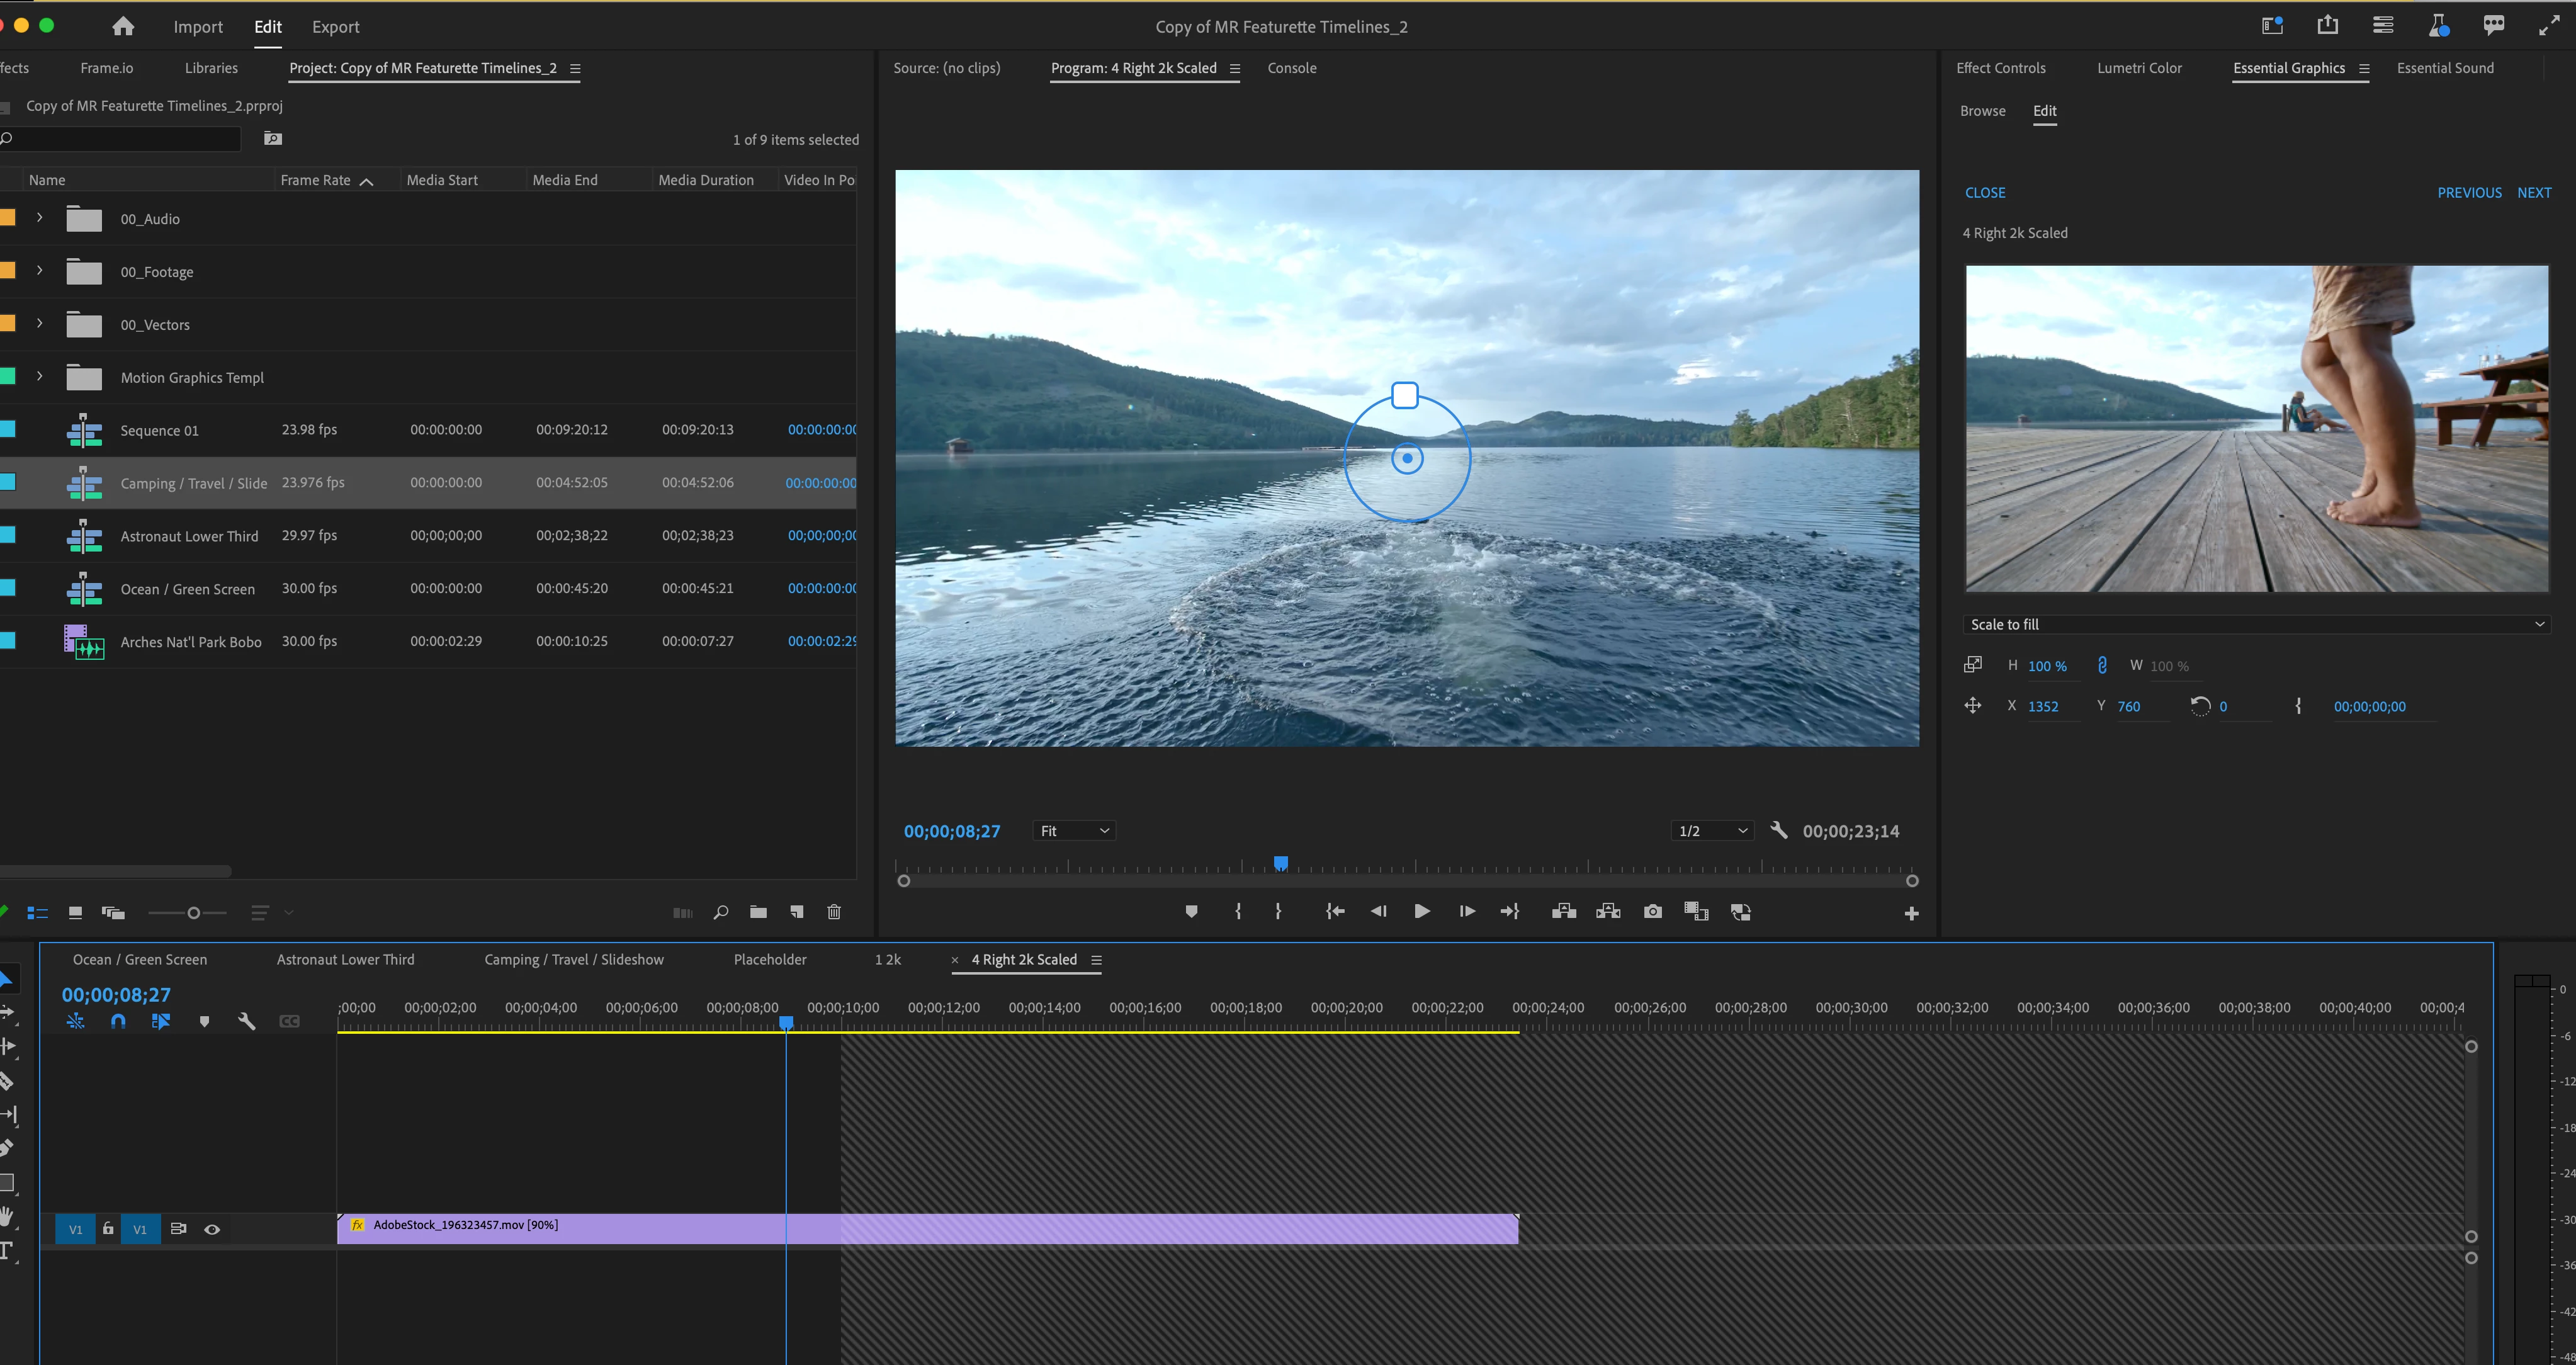Open the Scale to fill dropdown
2576x1365 pixels.
2256,624
